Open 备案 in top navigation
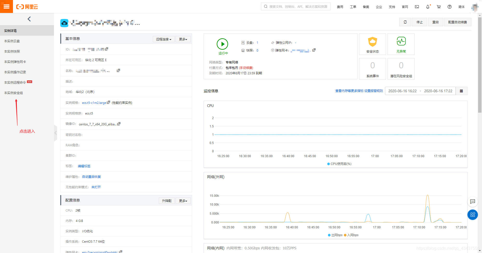Screen dimensions: 482x253 pos(366,7)
